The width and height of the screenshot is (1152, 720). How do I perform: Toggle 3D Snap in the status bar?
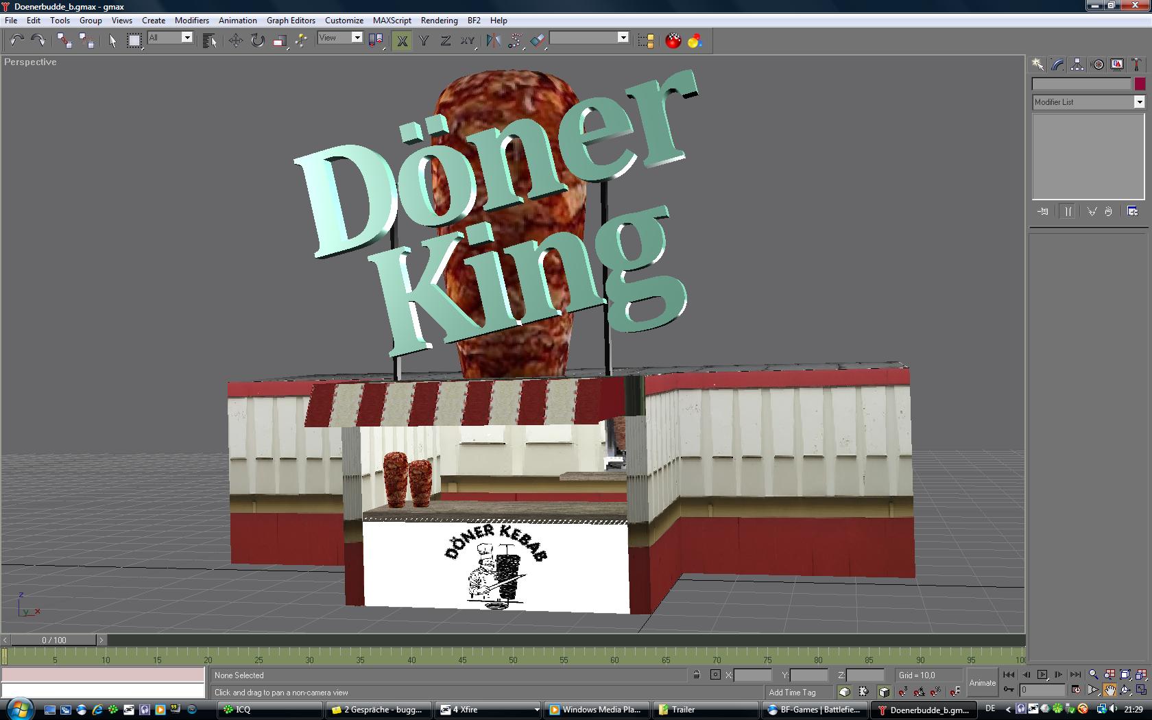902,692
